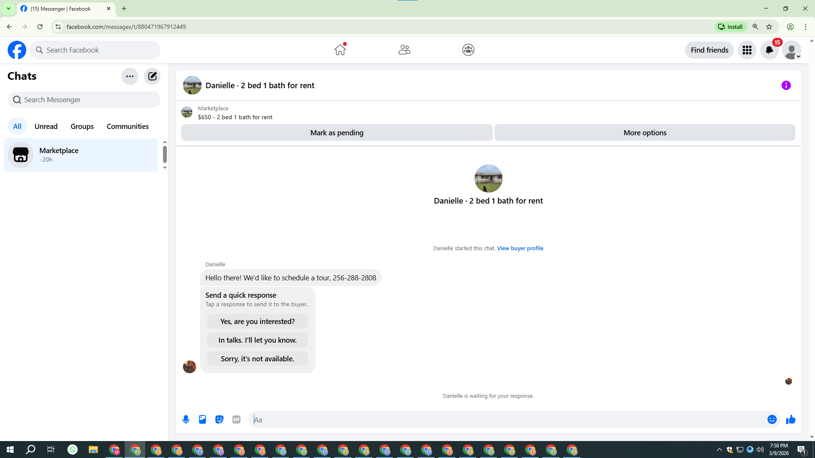
Task: Open the GIF picker icon
Action: tap(236, 419)
